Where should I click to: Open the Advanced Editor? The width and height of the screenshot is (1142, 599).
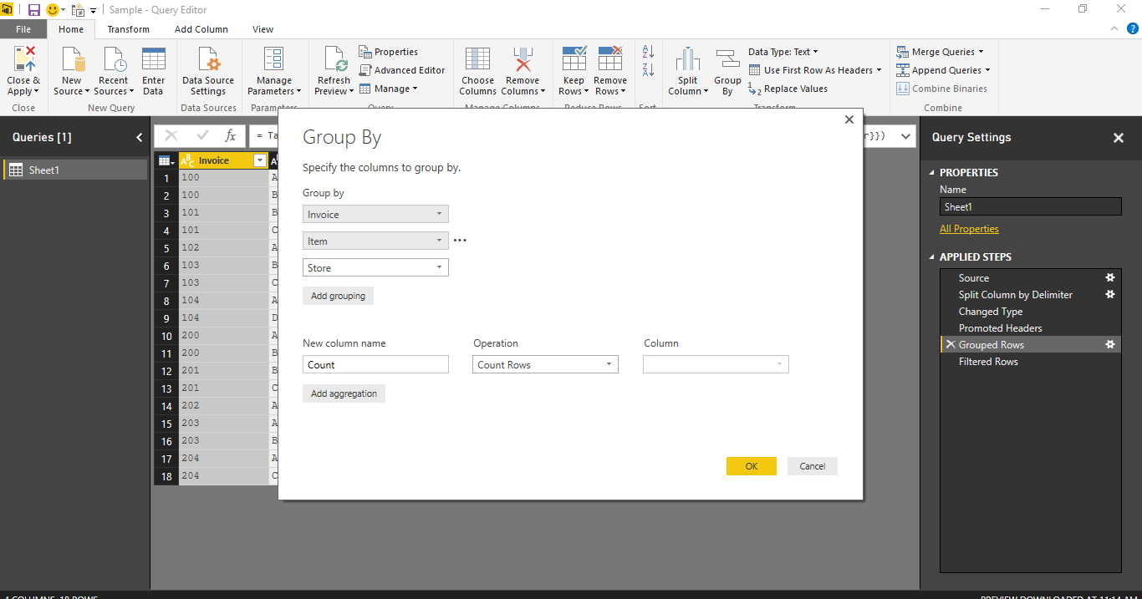coord(402,70)
